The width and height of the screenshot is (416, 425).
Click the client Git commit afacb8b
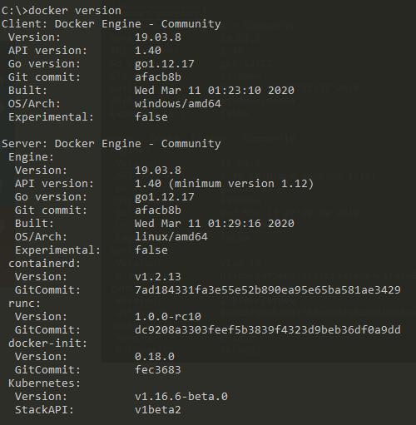coord(158,77)
